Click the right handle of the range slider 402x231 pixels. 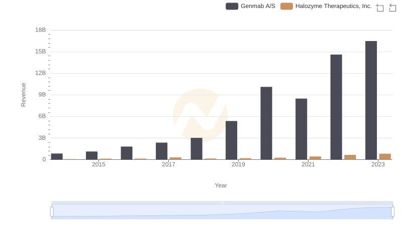[392, 212]
